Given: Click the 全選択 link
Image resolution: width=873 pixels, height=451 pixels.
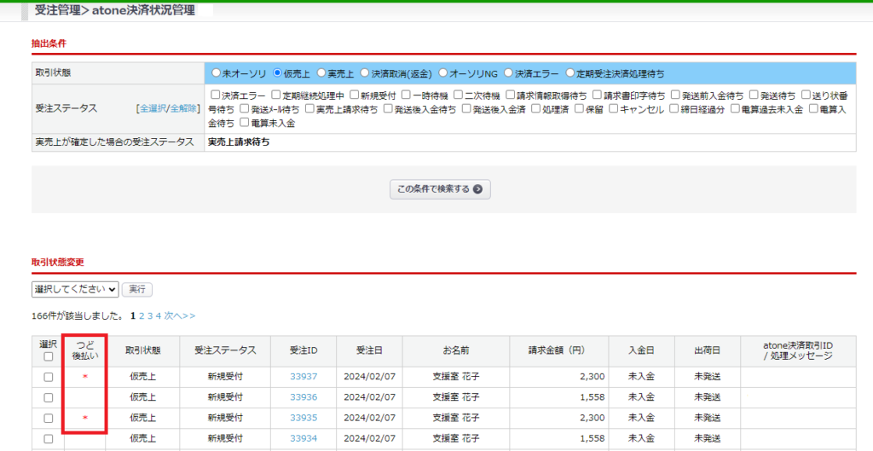Looking at the screenshot, I should [152, 109].
